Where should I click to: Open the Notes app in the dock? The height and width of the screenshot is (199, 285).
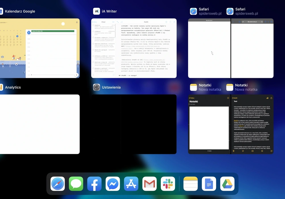190,184
